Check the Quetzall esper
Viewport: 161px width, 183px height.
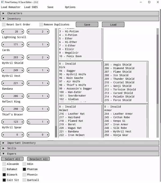pyautogui.click(x=24, y=180)
